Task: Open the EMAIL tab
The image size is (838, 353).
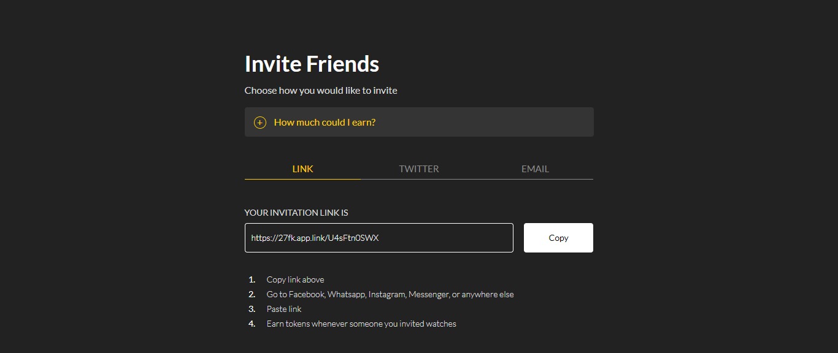Action: (x=535, y=169)
